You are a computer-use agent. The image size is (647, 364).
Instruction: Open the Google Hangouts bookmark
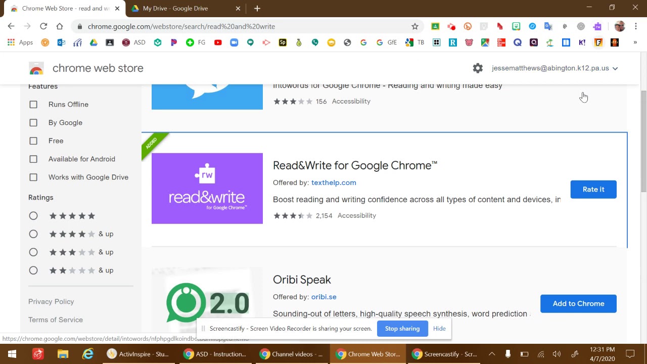pyautogui.click(x=250, y=42)
